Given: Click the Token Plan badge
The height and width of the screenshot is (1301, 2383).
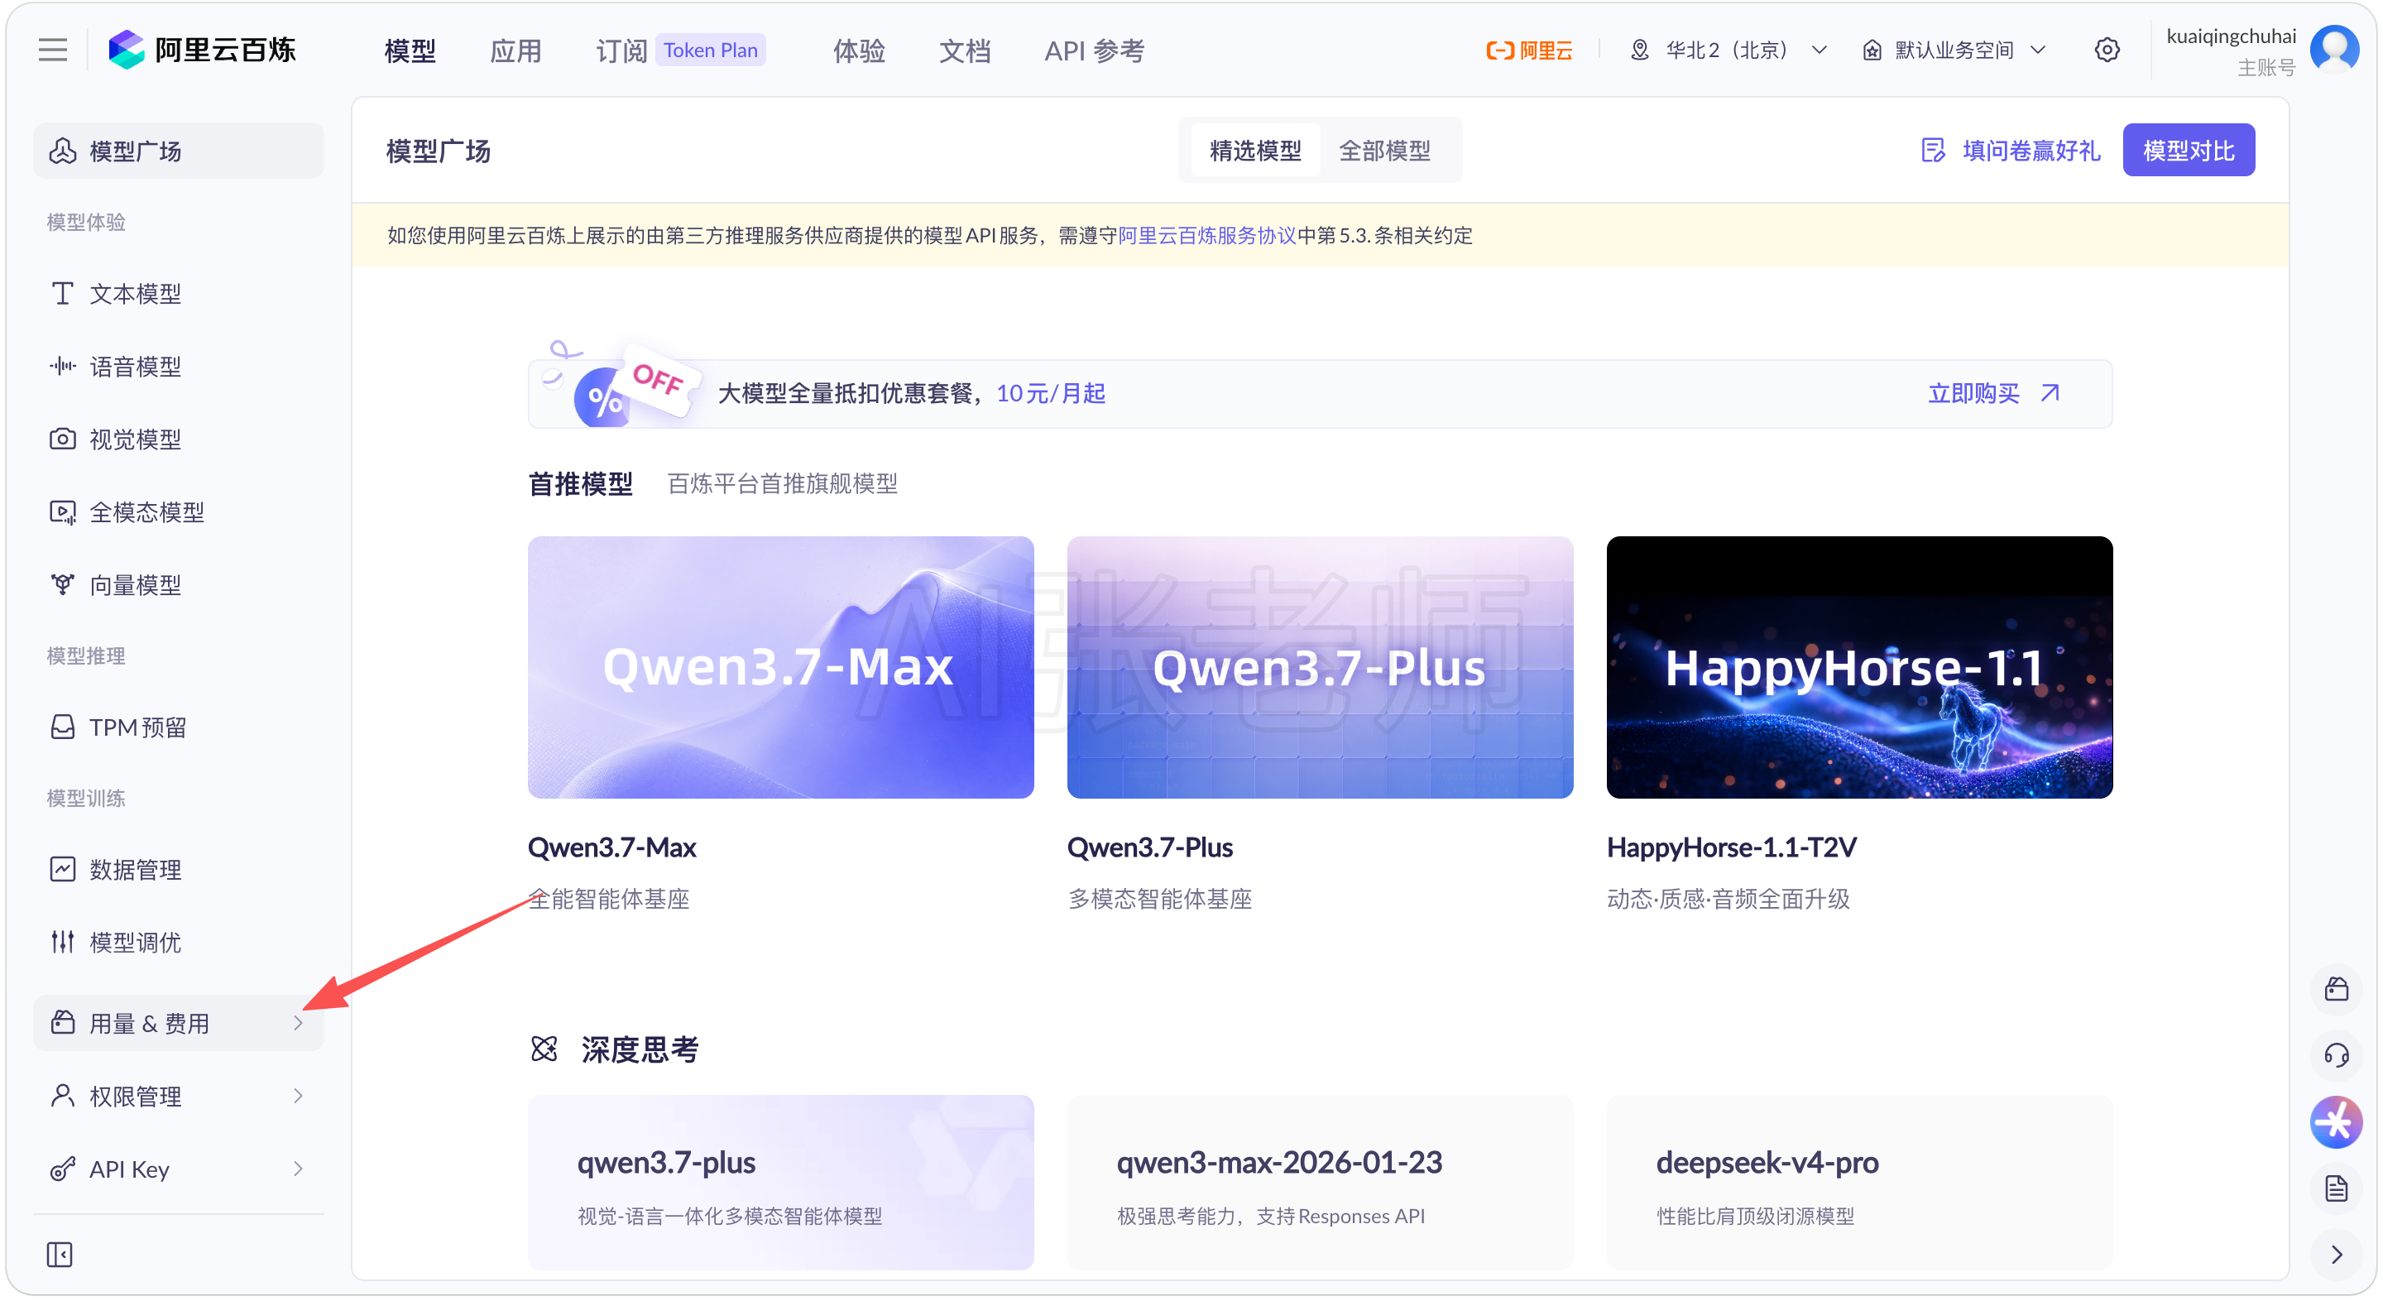Looking at the screenshot, I should pos(711,50).
